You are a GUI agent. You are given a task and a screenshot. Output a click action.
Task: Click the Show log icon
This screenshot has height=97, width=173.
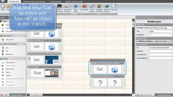[x=114, y=6]
